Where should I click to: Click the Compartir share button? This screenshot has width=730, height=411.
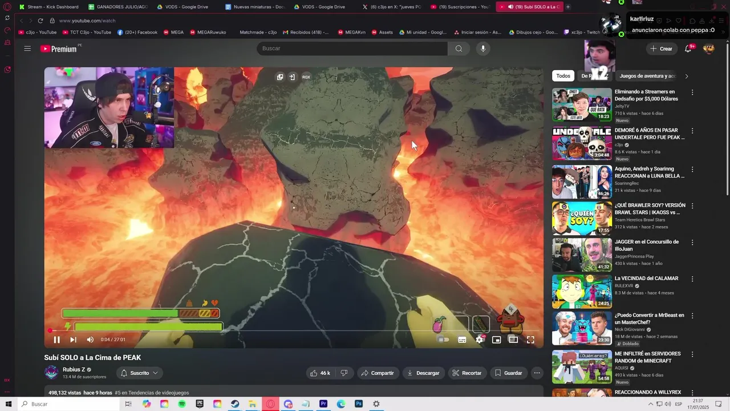[378, 373]
